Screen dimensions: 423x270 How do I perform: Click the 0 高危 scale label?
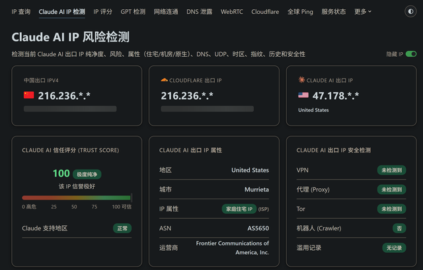(29, 207)
